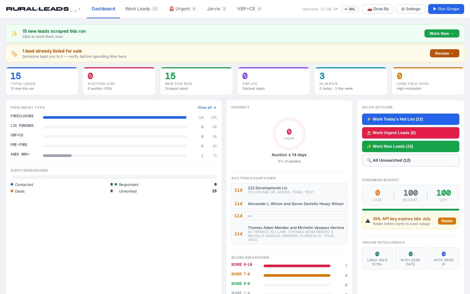
Task: Click Work Today's Hot List quick action
Action: point(411,119)
